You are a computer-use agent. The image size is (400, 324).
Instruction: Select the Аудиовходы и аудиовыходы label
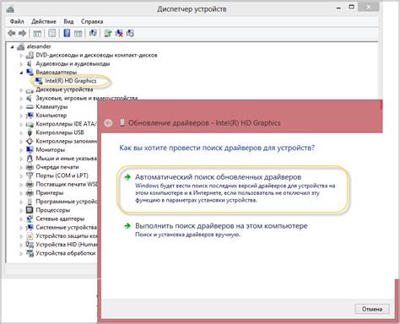pos(73,64)
